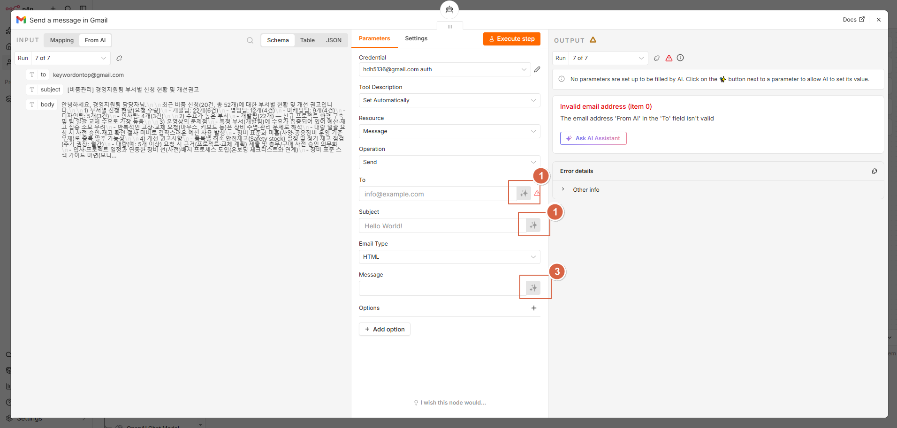This screenshot has width=897, height=428.
Task: Click 'I wish this node would...' link
Action: point(449,403)
